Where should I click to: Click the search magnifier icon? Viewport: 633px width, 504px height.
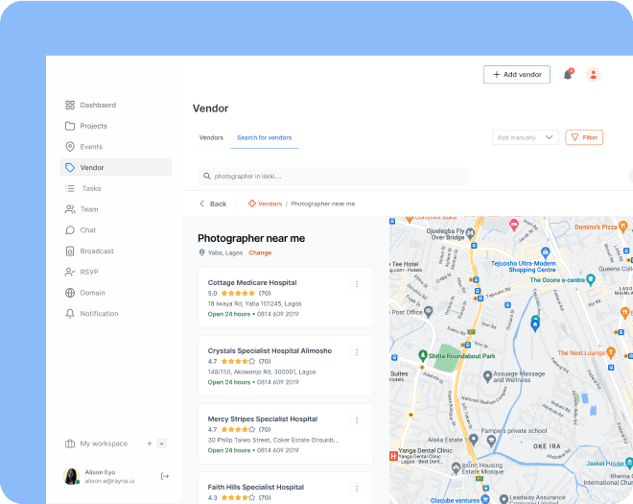(207, 177)
